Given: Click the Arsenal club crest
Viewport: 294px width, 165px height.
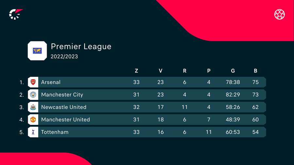Looking at the screenshot, I should point(33,82).
